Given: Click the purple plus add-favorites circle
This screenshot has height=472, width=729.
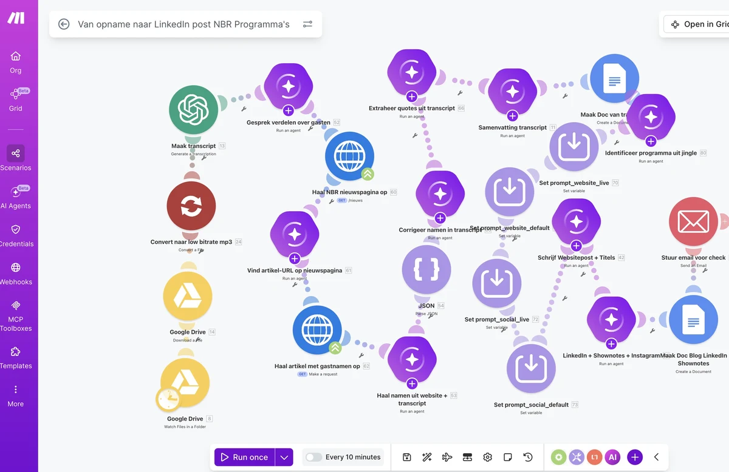Looking at the screenshot, I should (x=635, y=457).
